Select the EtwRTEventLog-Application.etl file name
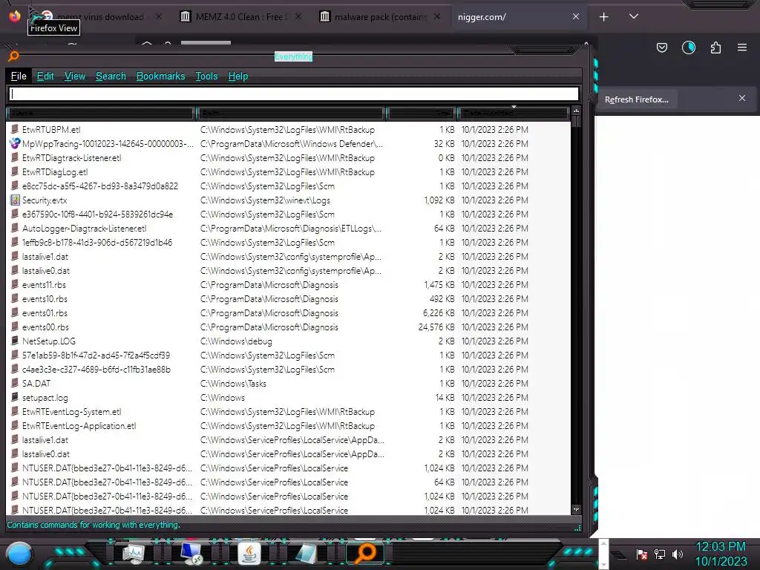 (x=79, y=425)
